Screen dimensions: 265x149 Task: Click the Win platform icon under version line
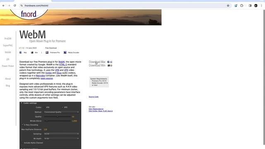pos(32,53)
